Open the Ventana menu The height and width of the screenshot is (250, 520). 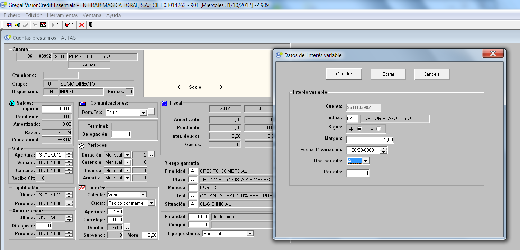92,15
